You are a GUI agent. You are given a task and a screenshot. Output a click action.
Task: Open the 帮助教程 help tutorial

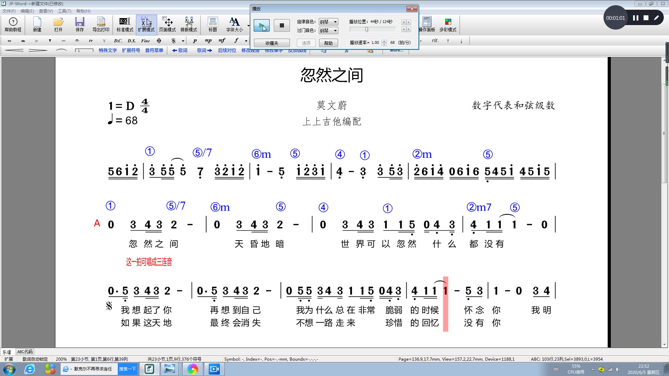tap(13, 24)
